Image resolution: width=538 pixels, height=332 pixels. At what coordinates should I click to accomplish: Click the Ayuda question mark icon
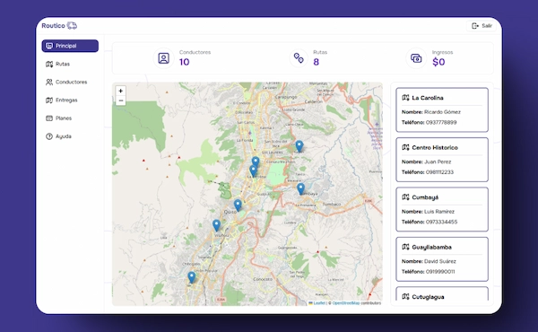click(x=49, y=136)
